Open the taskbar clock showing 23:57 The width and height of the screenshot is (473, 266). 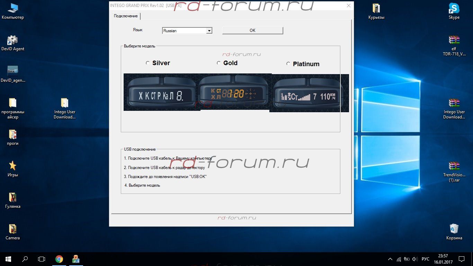443,259
